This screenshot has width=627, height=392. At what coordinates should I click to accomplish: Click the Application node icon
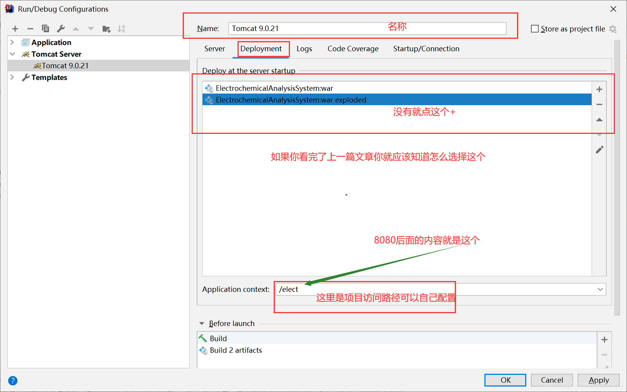pyautogui.click(x=26, y=42)
